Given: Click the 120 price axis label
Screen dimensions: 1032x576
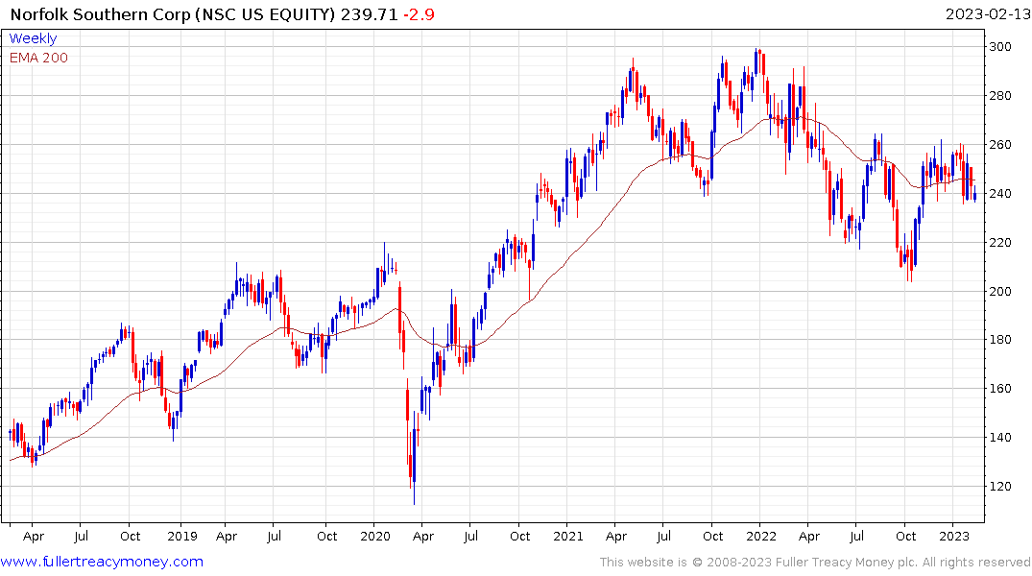Looking at the screenshot, I should [x=1000, y=487].
